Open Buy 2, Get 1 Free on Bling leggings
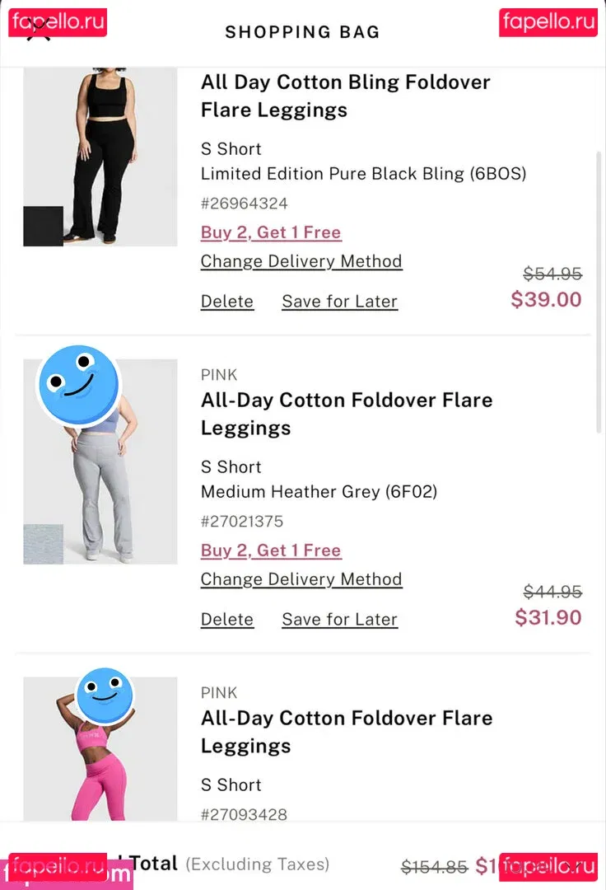The height and width of the screenshot is (890, 606). (x=270, y=232)
